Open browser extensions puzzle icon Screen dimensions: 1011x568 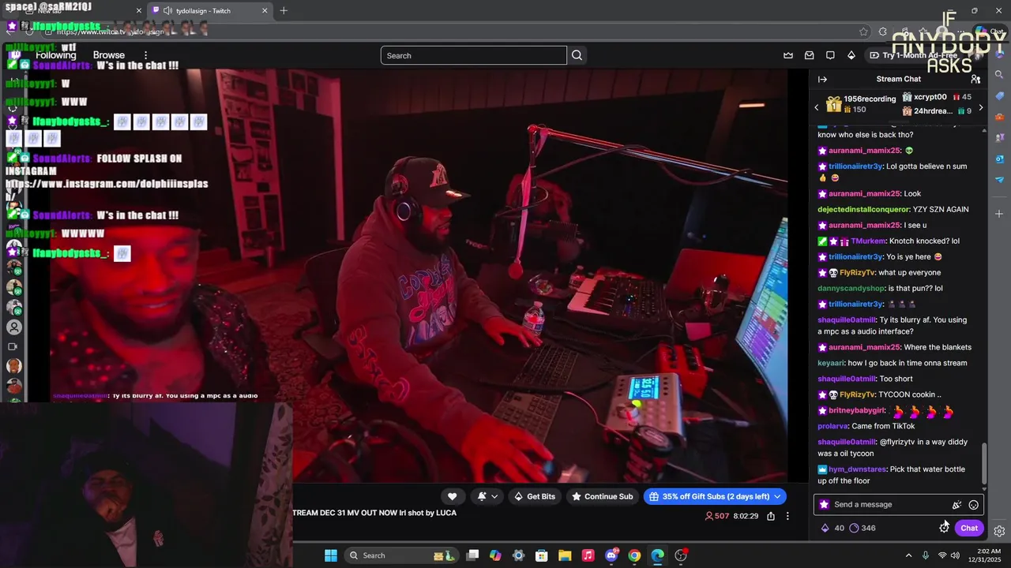[882, 32]
